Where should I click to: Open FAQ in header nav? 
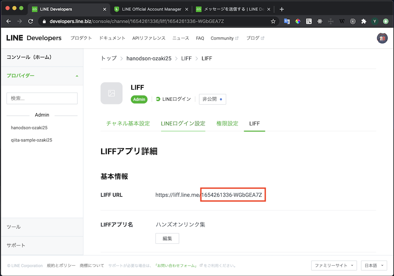pos(200,38)
